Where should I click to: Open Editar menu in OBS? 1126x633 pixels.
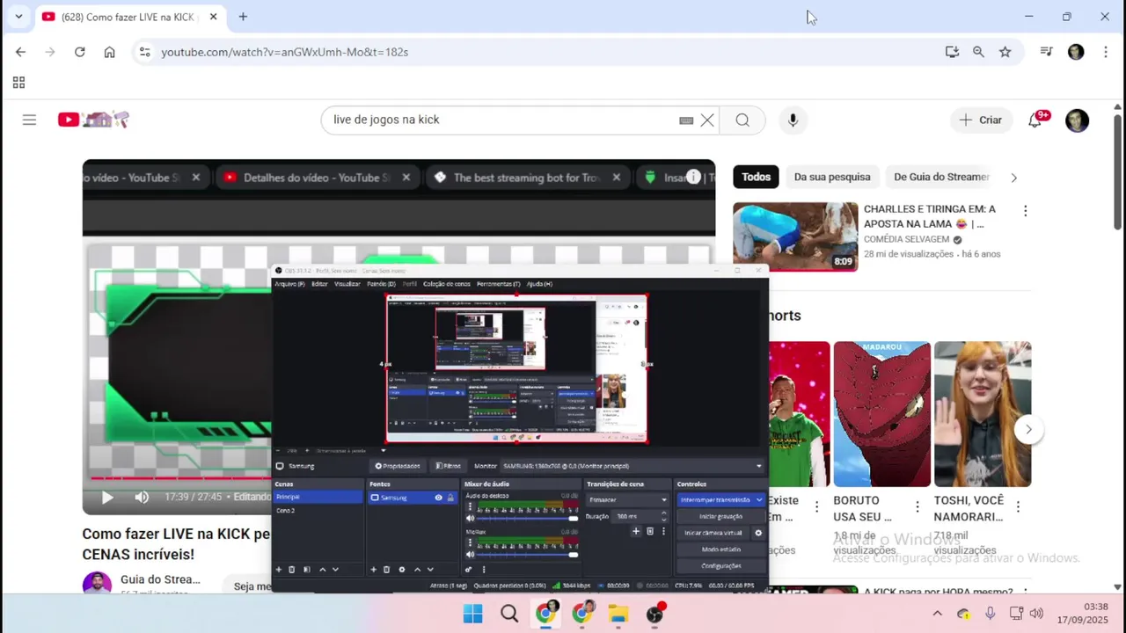tap(319, 284)
